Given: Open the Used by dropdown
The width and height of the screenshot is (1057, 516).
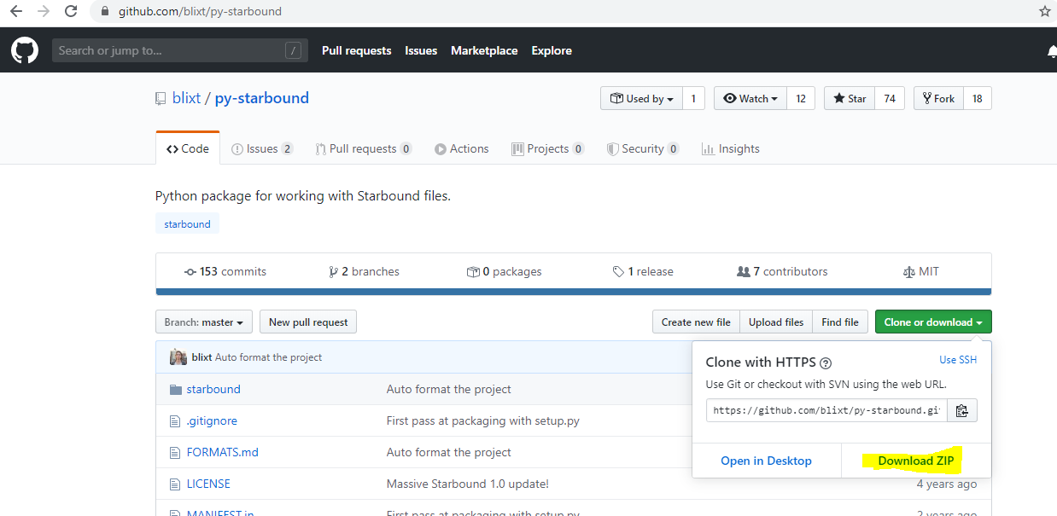Looking at the screenshot, I should point(641,99).
